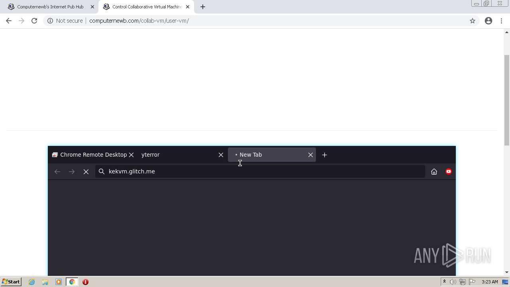Add a new tab in VM browser
The width and height of the screenshot is (510, 287).
coord(325,155)
